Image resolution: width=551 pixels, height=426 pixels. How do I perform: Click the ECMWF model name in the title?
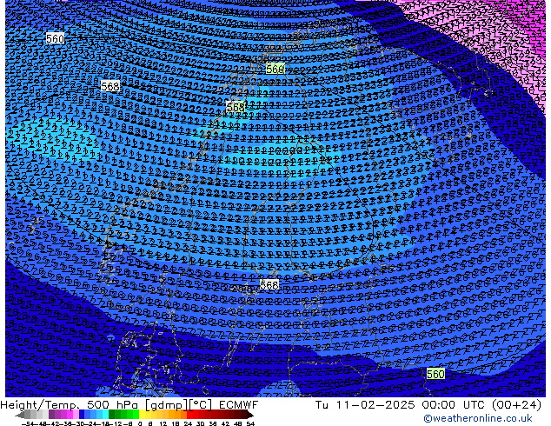(x=239, y=405)
